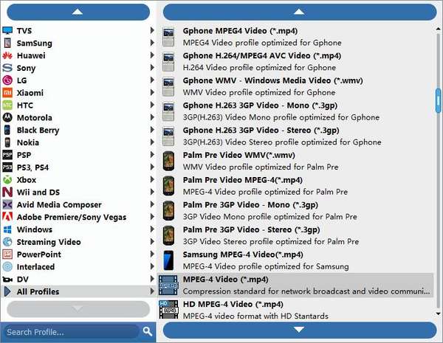Screen dimensions: 443x343
Task: Click the Interlaced disc icon
Action: pos(7,266)
